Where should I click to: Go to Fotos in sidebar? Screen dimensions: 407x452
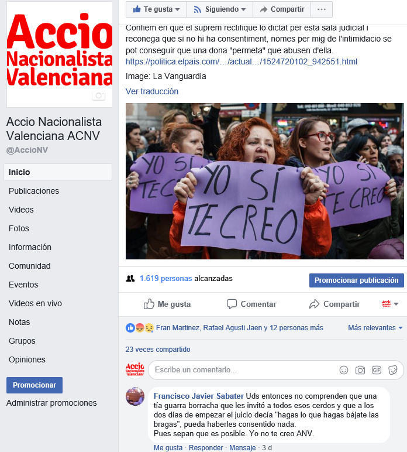(19, 228)
